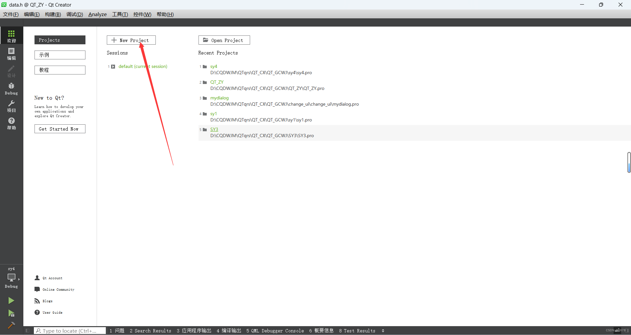631x335 pixels.
Task: Click the sy4.pro file path text
Action: tap(261, 73)
